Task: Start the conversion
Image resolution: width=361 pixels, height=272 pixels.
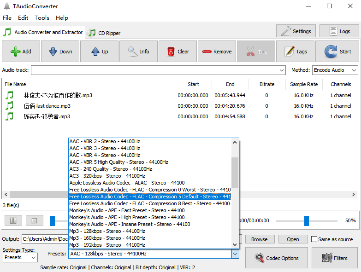Action: click(x=337, y=52)
